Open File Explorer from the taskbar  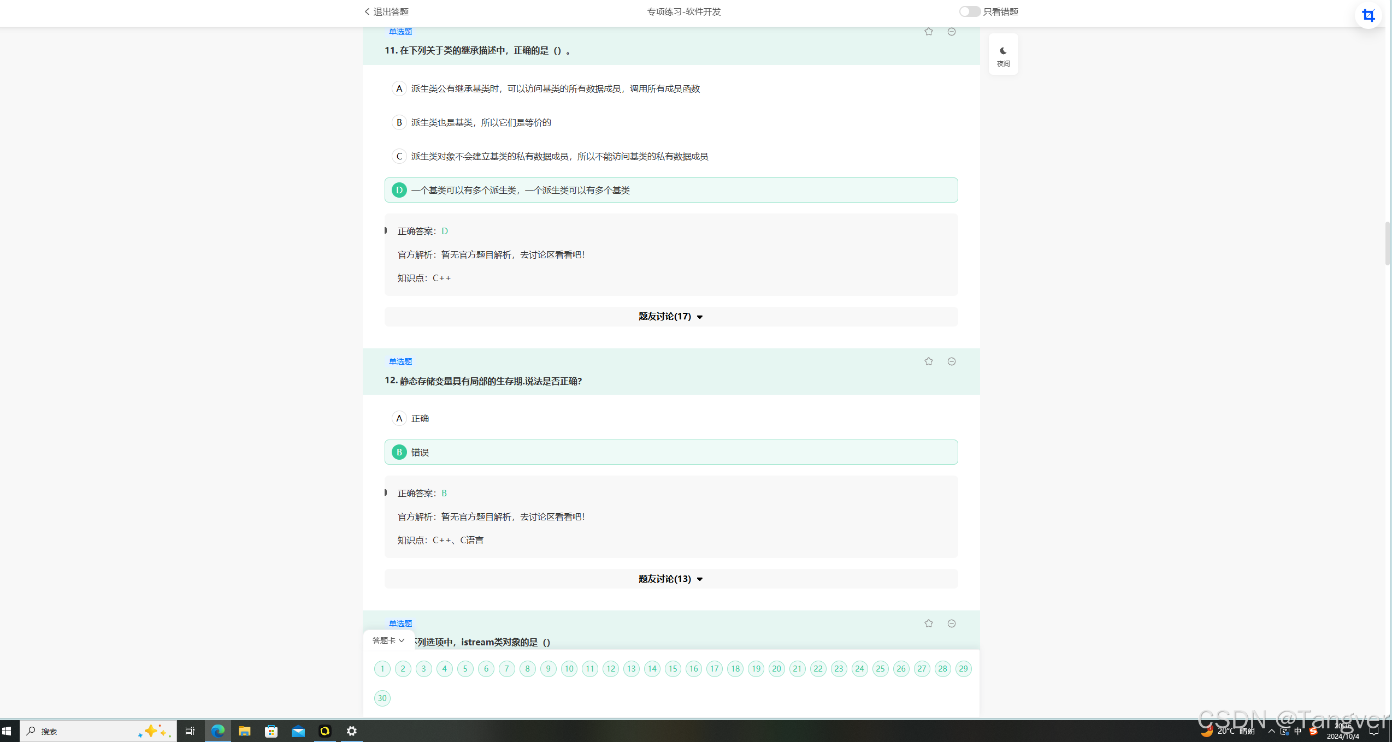coord(244,731)
